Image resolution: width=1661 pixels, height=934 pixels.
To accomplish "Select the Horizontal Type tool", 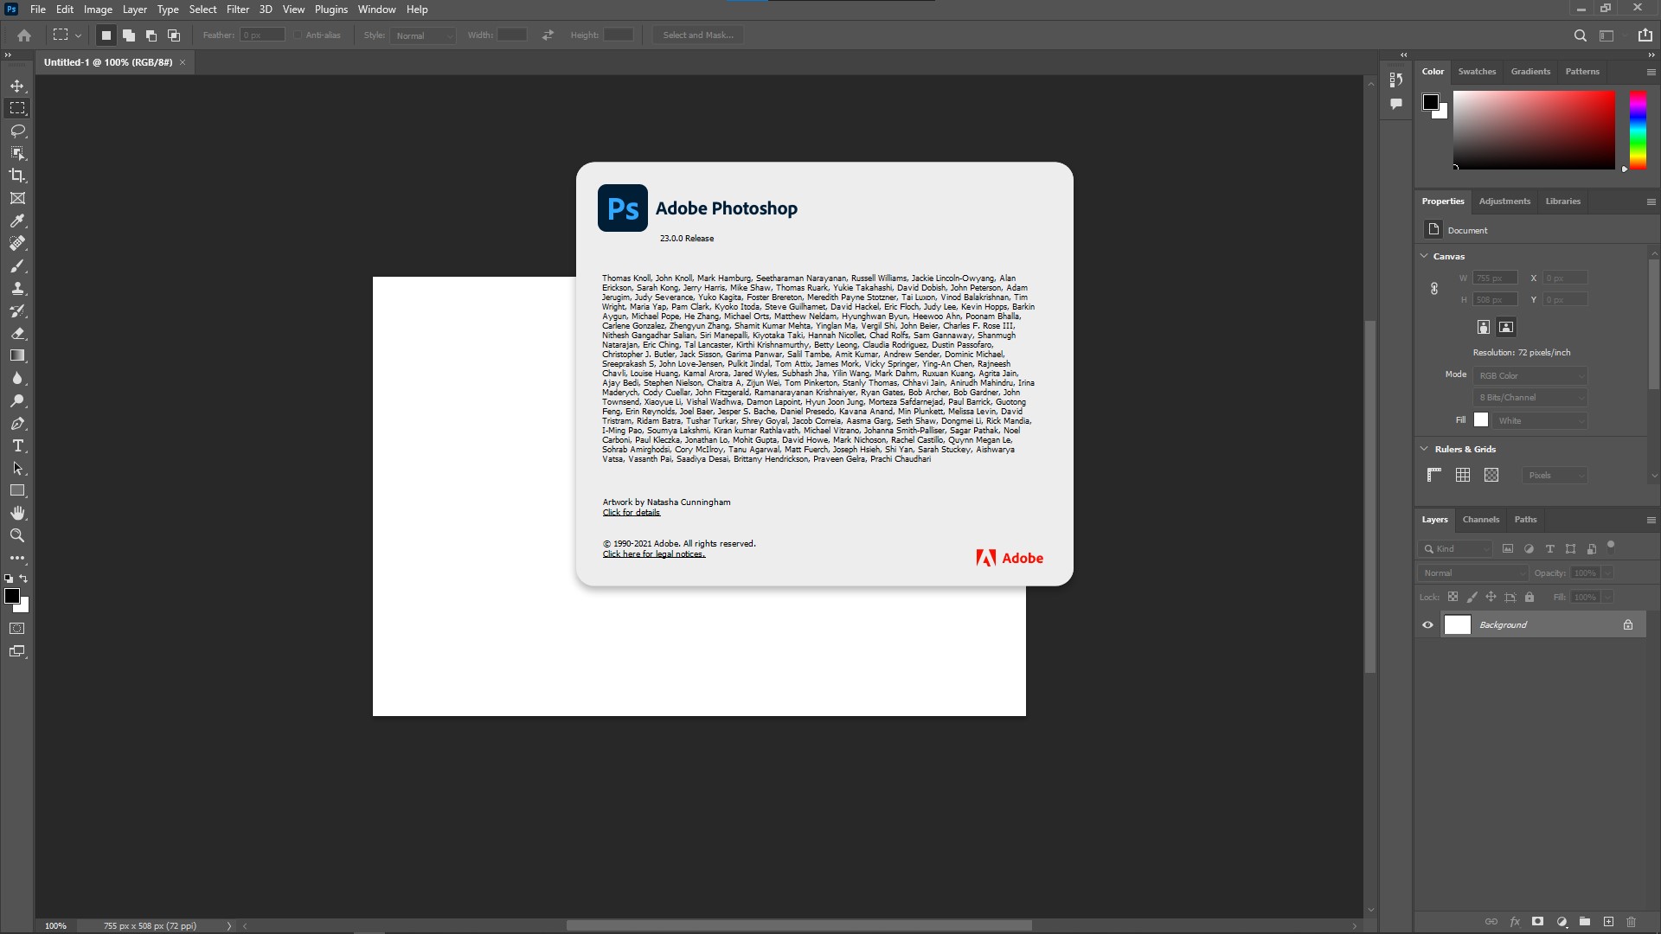I will (x=17, y=446).
